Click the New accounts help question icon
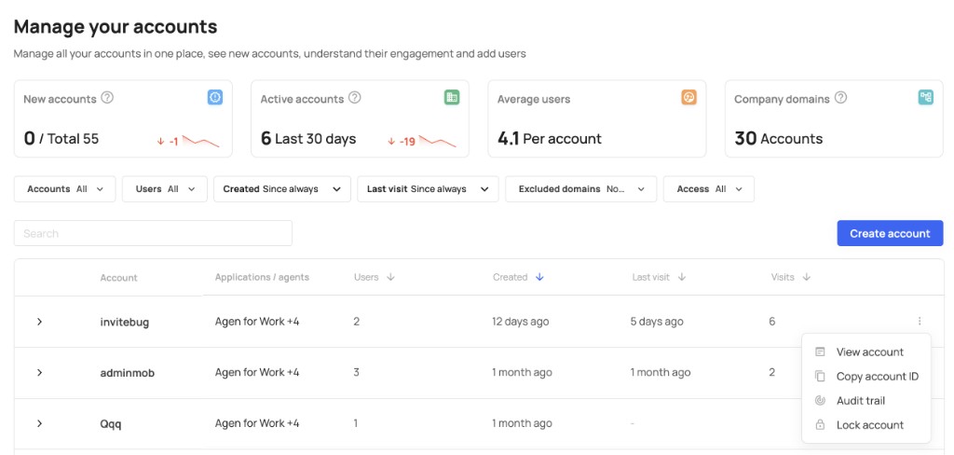Viewport: 954px width, 455px height. (107, 98)
